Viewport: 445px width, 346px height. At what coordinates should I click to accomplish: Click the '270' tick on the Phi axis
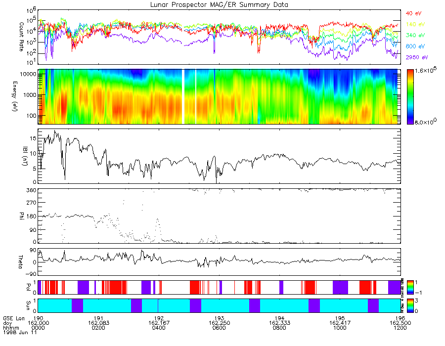tap(32, 203)
